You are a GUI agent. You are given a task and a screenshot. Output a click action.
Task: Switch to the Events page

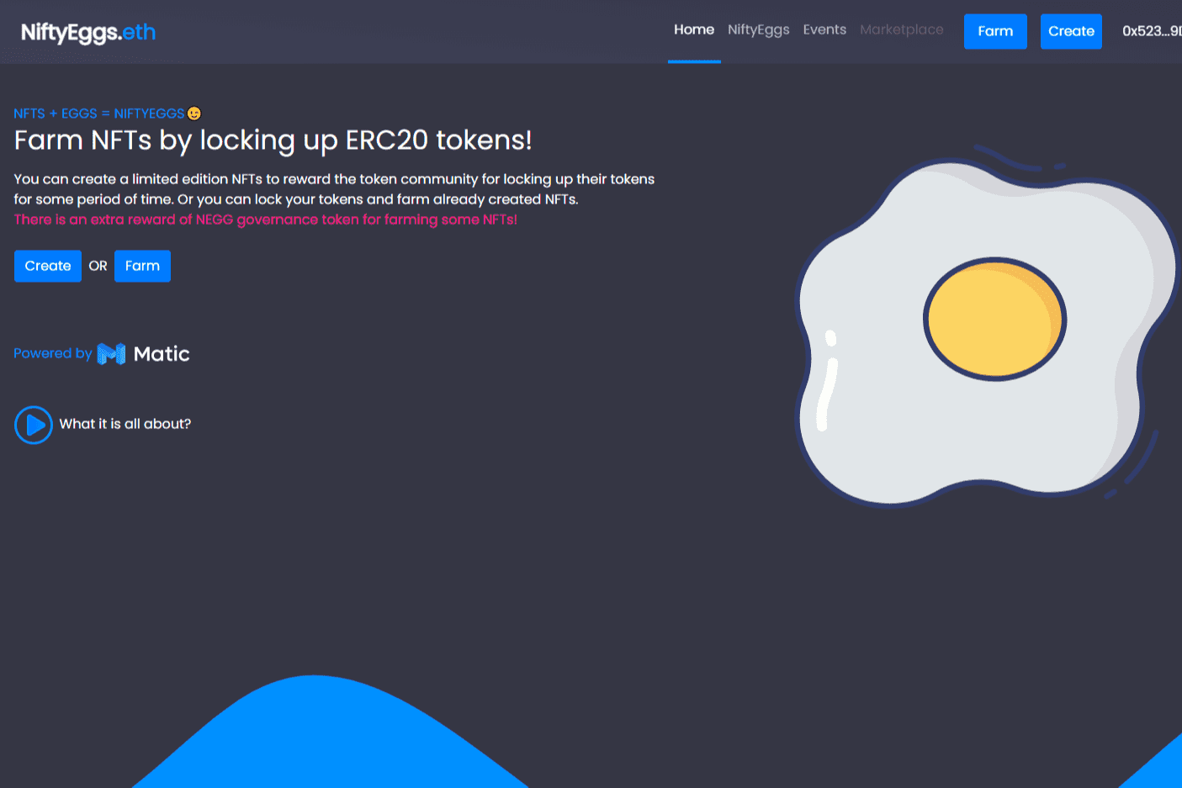coord(824,30)
